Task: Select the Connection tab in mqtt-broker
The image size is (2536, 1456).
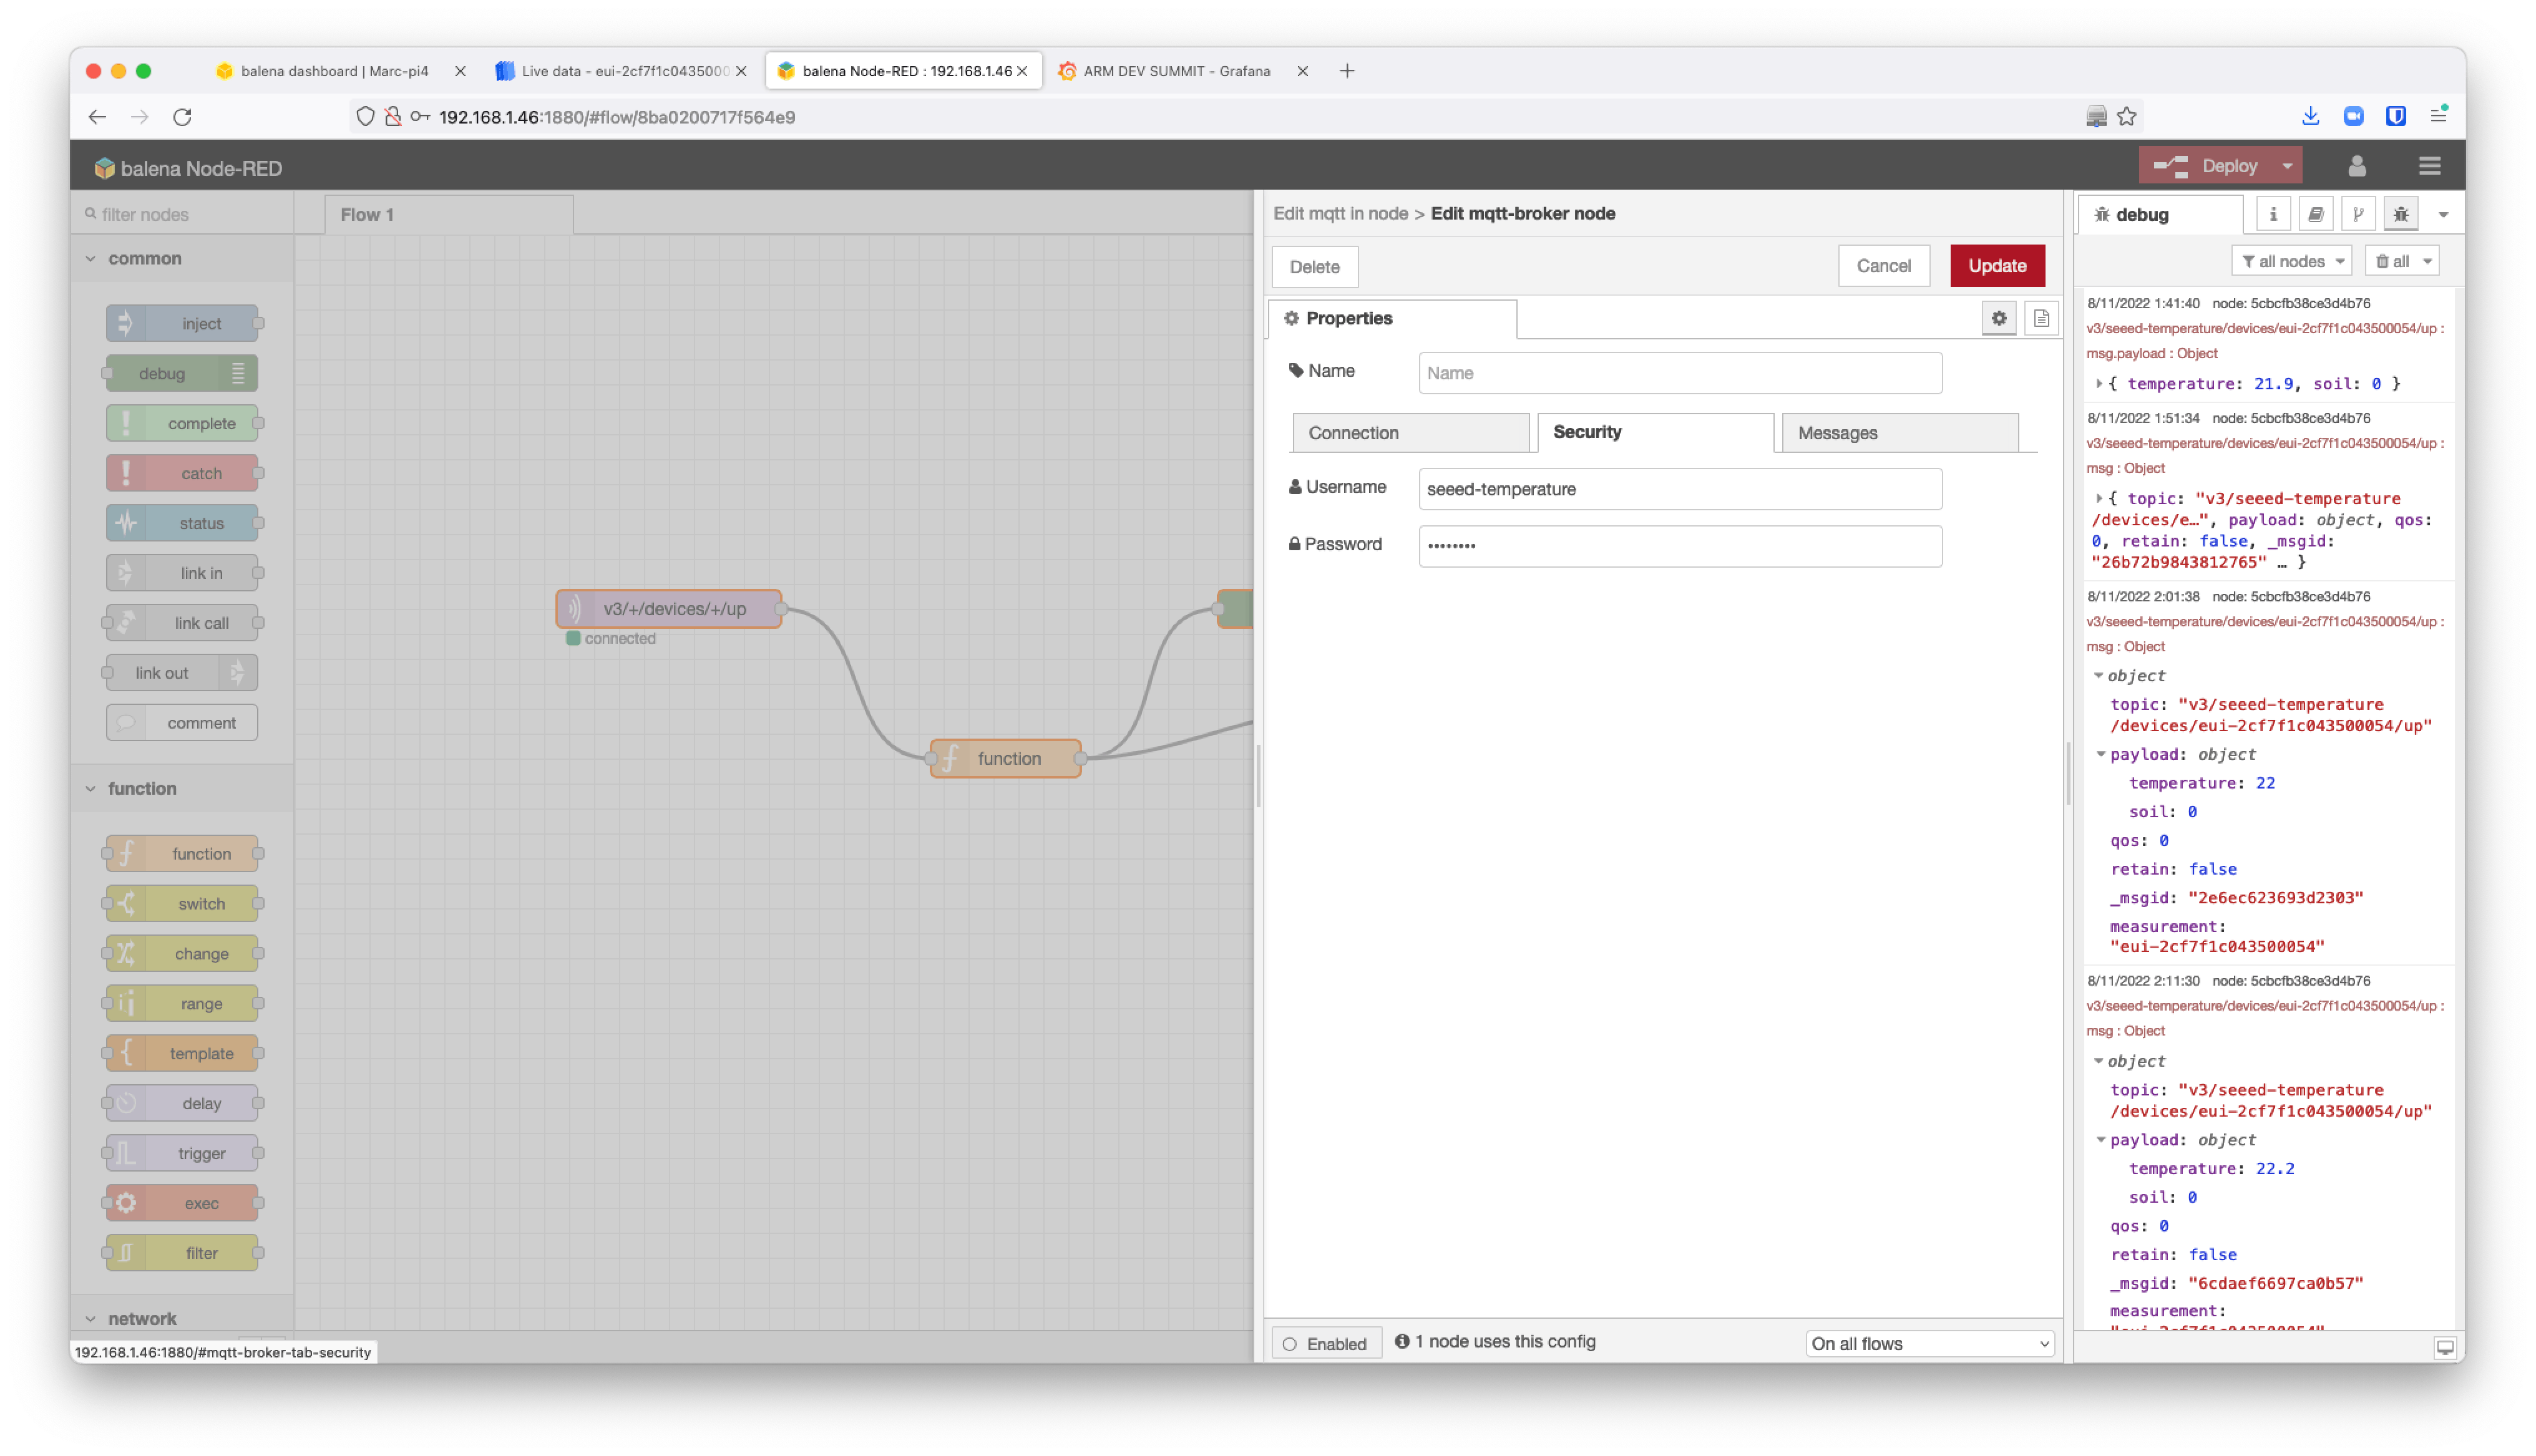Action: (x=1357, y=432)
